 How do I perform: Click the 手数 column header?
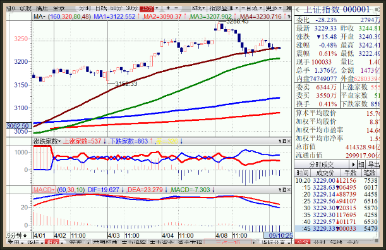coord(350,173)
